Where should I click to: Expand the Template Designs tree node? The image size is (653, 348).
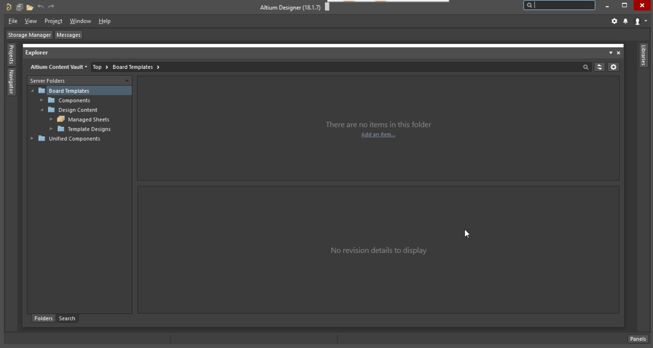(51, 129)
